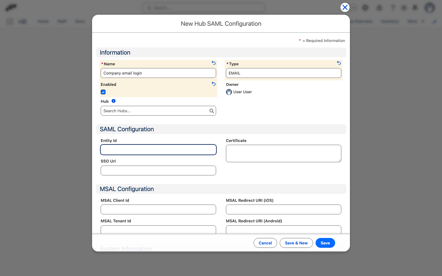Click the HR app name label
Screen dimensions: 442x276
tap(22, 22)
